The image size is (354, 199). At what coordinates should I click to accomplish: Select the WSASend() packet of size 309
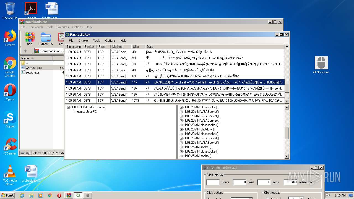click(175, 64)
